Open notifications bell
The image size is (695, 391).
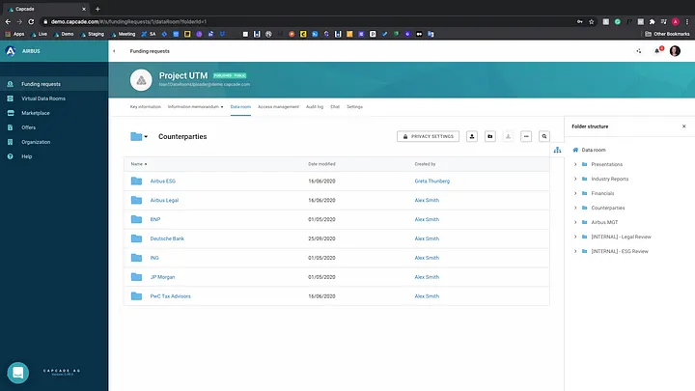pyautogui.click(x=657, y=51)
